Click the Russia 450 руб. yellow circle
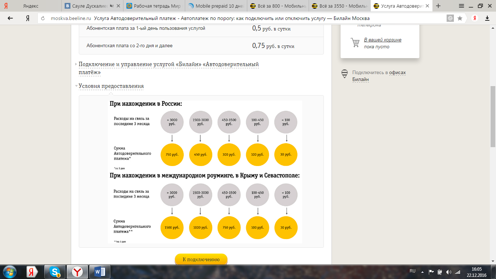The image size is (496, 279). [x=200, y=155]
